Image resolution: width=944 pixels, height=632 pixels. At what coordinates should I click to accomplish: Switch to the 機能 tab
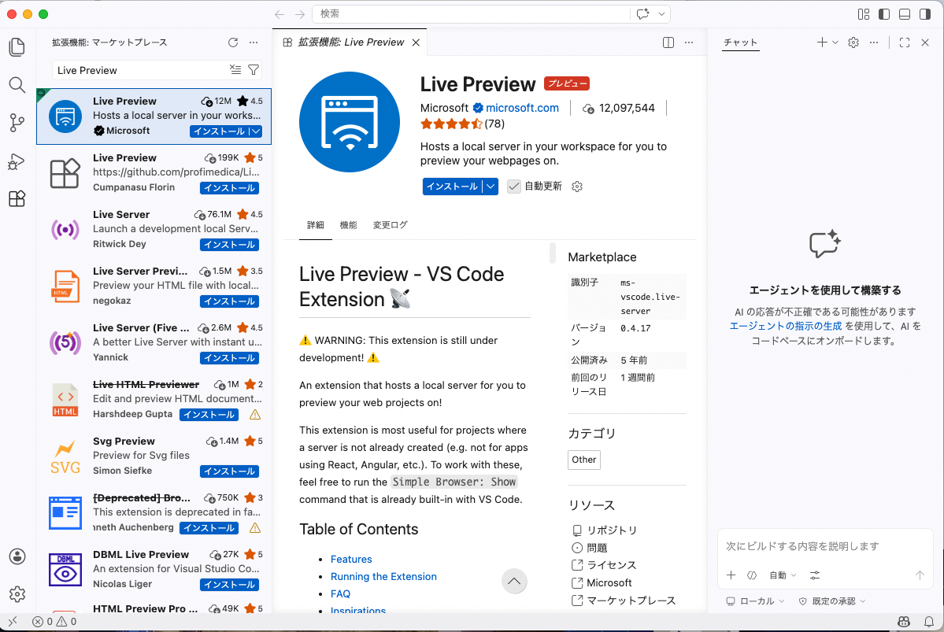[x=348, y=225]
